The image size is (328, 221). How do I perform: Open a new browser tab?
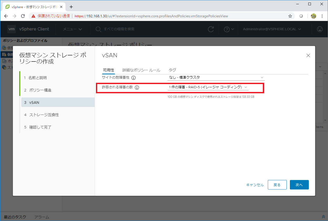(71, 7)
